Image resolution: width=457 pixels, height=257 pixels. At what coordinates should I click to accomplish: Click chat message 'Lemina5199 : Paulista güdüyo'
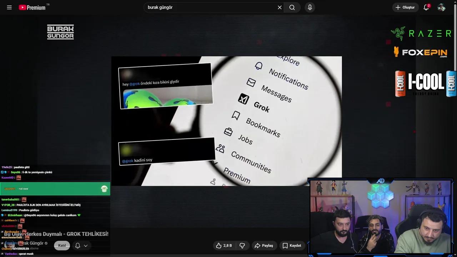pyautogui.click(x=20, y=210)
